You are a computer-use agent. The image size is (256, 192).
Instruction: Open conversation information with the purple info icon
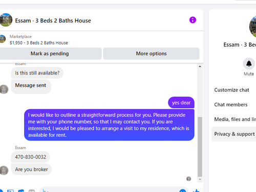193,20
